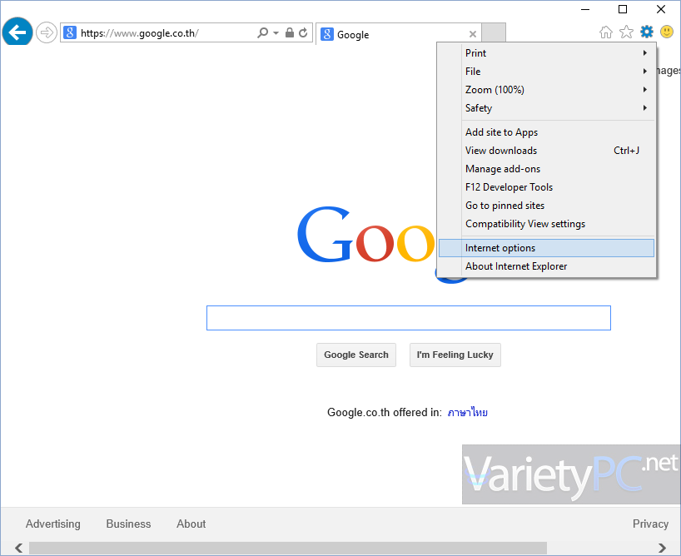Click the Google Search button
Image resolution: width=681 pixels, height=556 pixels.
(356, 355)
